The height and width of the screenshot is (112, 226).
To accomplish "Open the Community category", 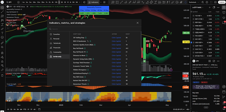I will [58, 52].
